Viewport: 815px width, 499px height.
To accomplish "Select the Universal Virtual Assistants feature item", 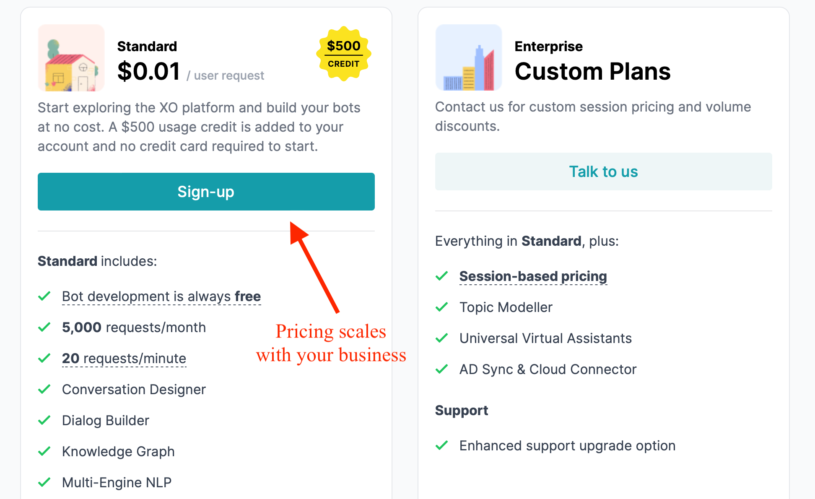I will (545, 338).
